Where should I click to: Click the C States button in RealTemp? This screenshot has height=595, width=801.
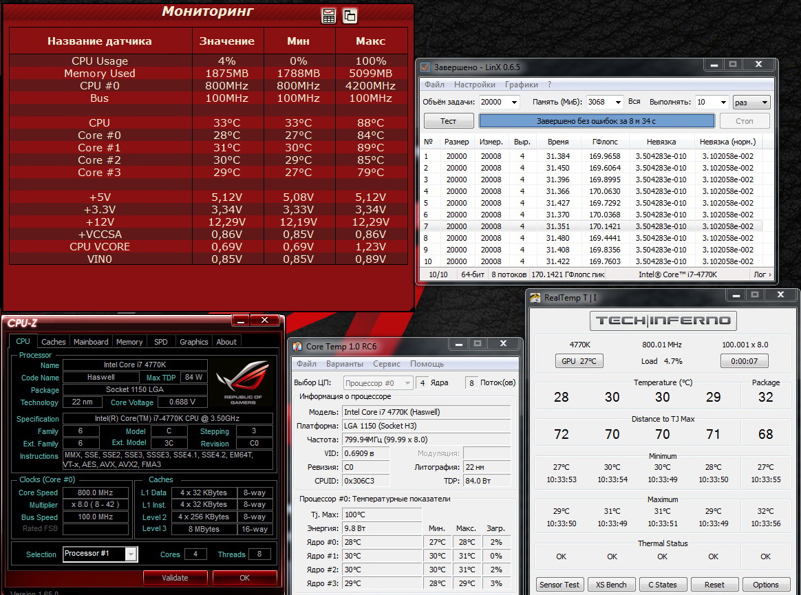click(x=663, y=585)
